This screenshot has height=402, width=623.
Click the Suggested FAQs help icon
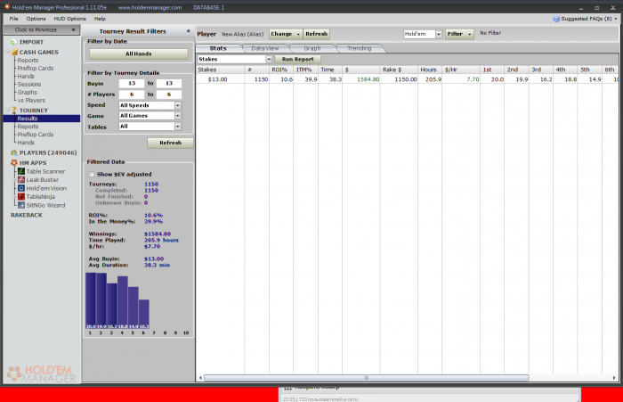(556, 19)
